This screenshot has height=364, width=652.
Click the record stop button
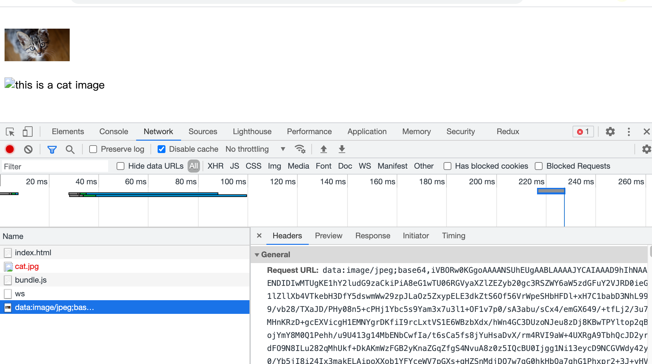[9, 149]
